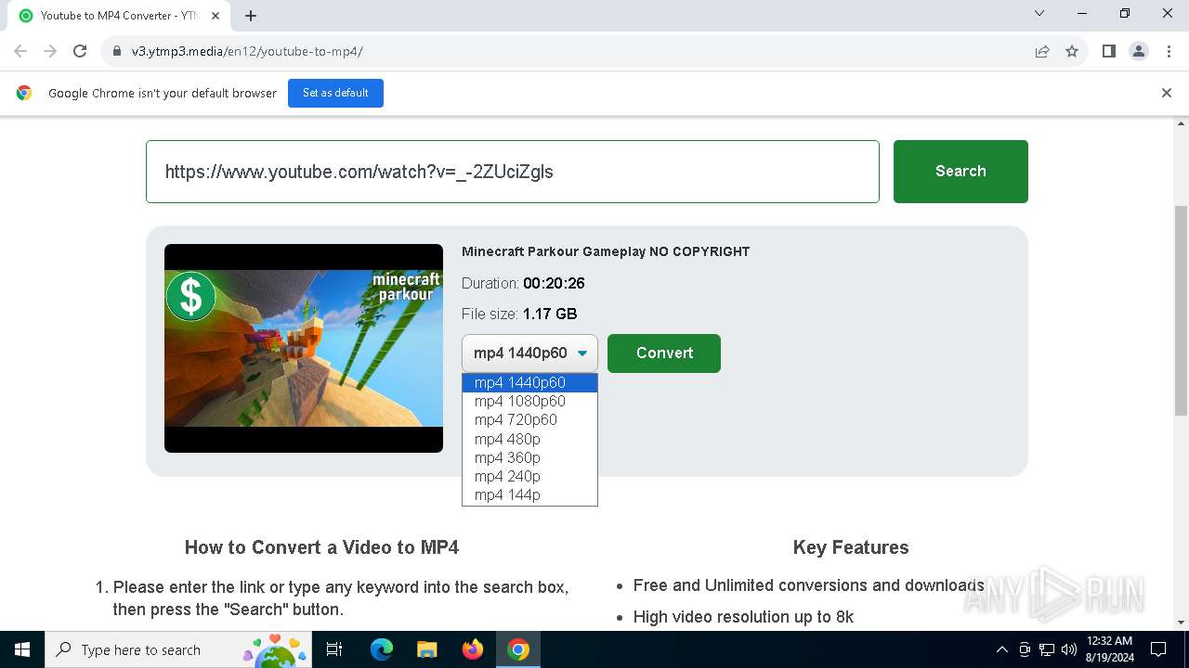Choose mp4 240p option
The width and height of the screenshot is (1189, 668).
tap(529, 476)
